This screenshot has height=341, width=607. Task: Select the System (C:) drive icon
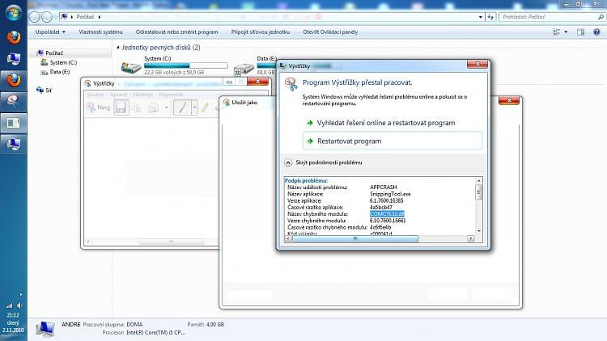131,68
